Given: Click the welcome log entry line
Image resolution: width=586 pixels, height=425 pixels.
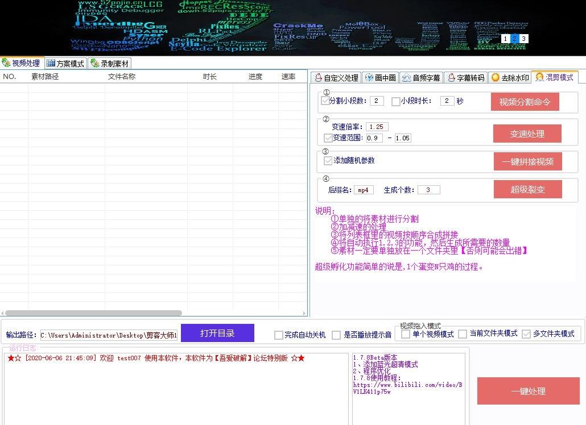Looking at the screenshot, I should pyautogui.click(x=156, y=358).
